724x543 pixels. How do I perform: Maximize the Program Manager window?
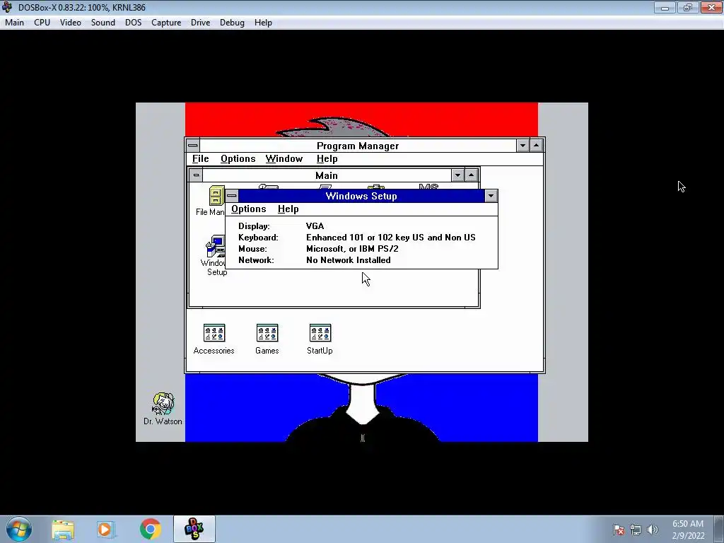[536, 146]
